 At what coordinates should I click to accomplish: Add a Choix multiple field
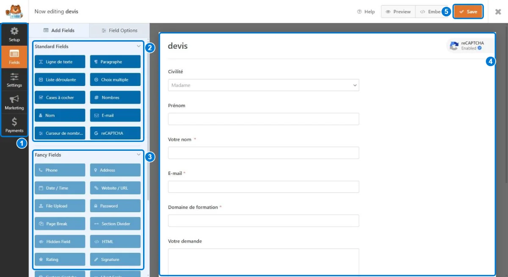click(x=115, y=80)
